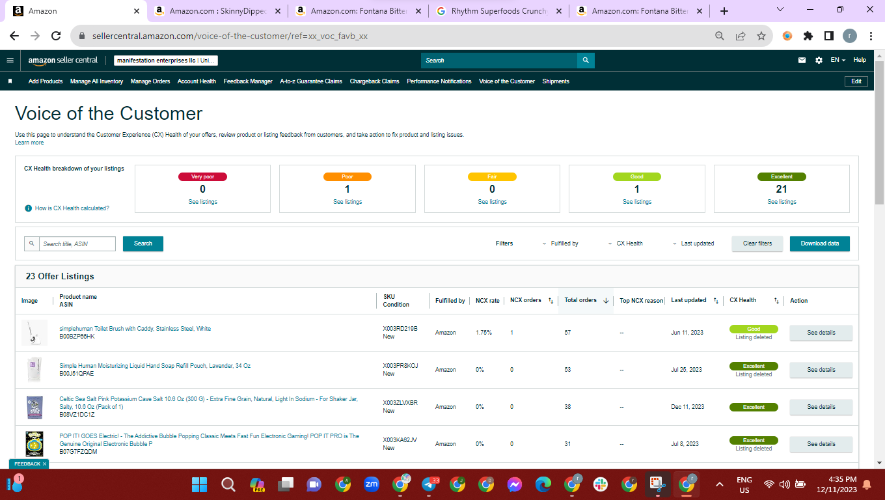Open Messenger from the taskbar
The width and height of the screenshot is (885, 500).
[x=515, y=484]
